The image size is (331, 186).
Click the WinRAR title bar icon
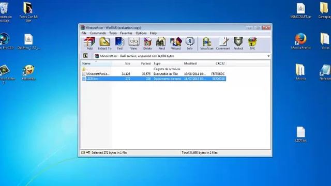coord(83,27)
